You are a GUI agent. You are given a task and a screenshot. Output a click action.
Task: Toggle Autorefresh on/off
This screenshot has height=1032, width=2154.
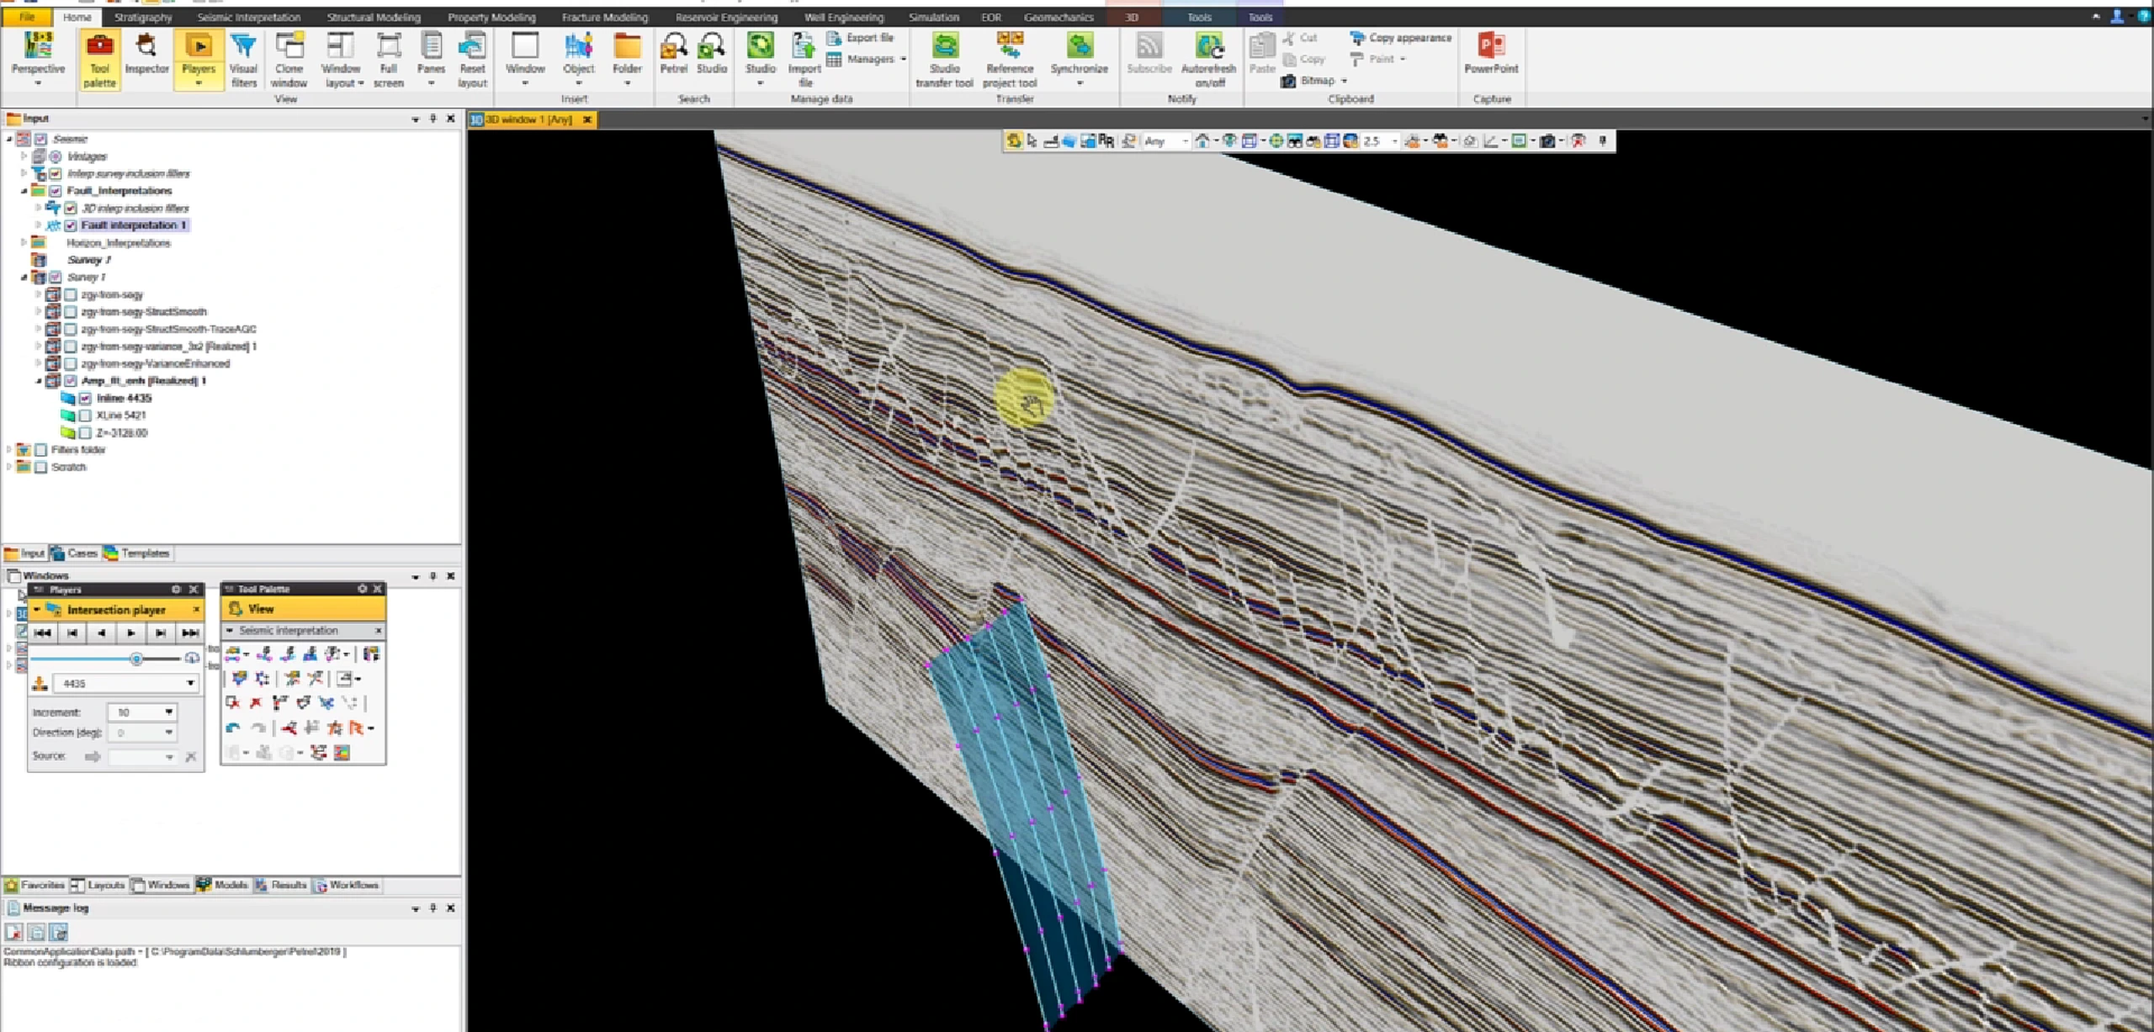1208,59
